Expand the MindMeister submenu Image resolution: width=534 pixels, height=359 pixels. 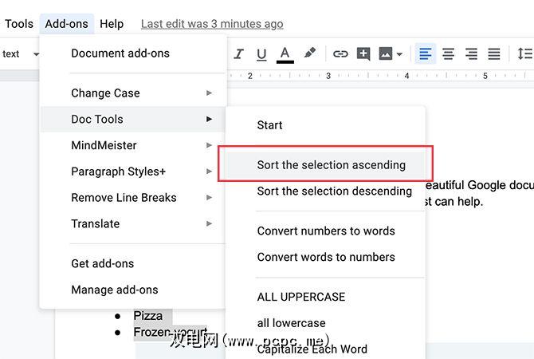pos(133,145)
